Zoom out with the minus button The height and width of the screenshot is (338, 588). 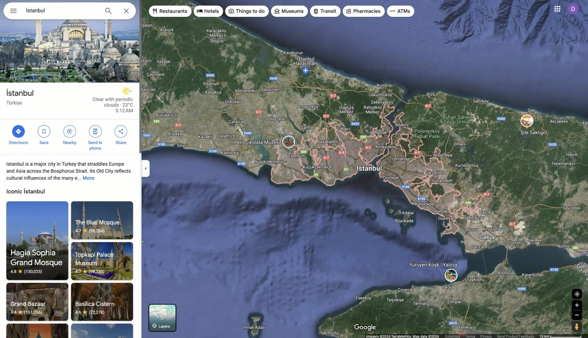[x=577, y=315]
